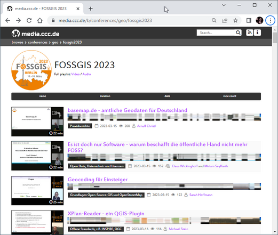
Task: Go to geo breadcrumb
Action: pyautogui.click(x=55, y=42)
